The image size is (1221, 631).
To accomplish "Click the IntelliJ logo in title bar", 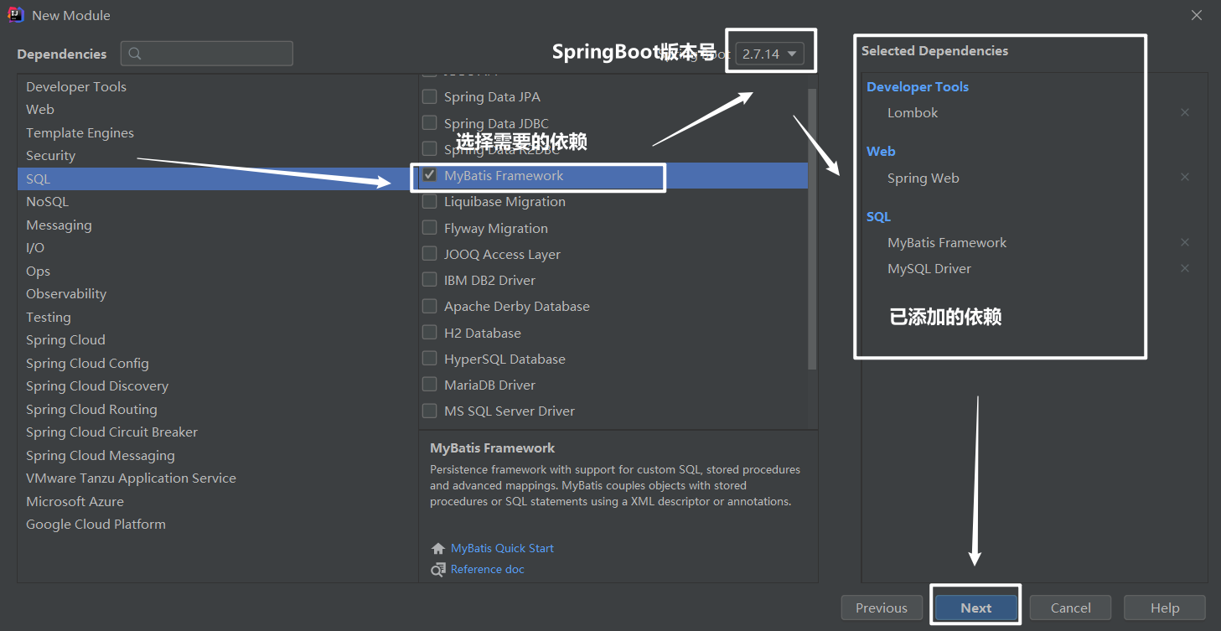I will coord(16,15).
